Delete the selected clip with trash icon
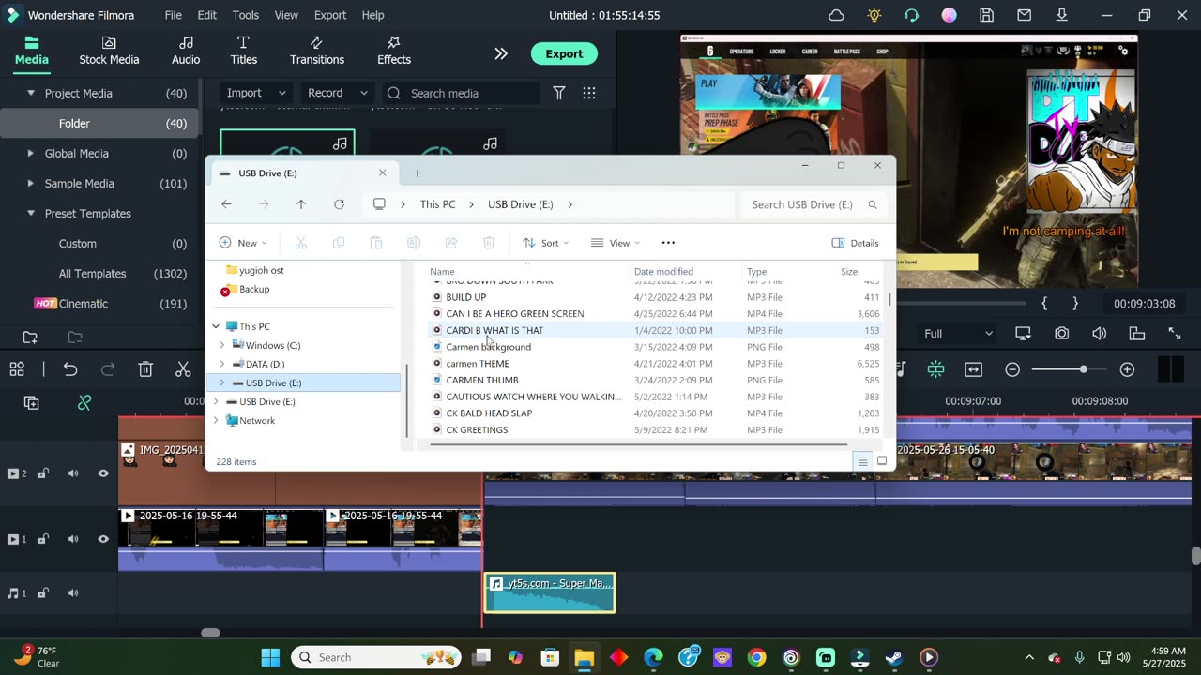Image resolution: width=1201 pixels, height=675 pixels. (145, 369)
